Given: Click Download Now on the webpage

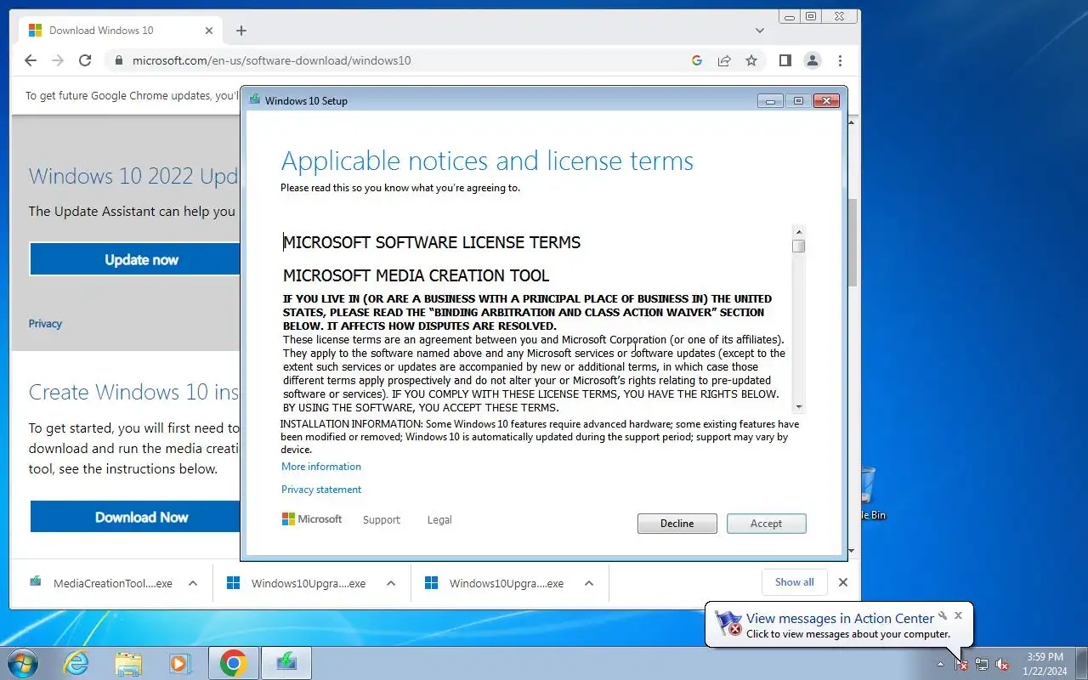Looking at the screenshot, I should click(x=135, y=517).
